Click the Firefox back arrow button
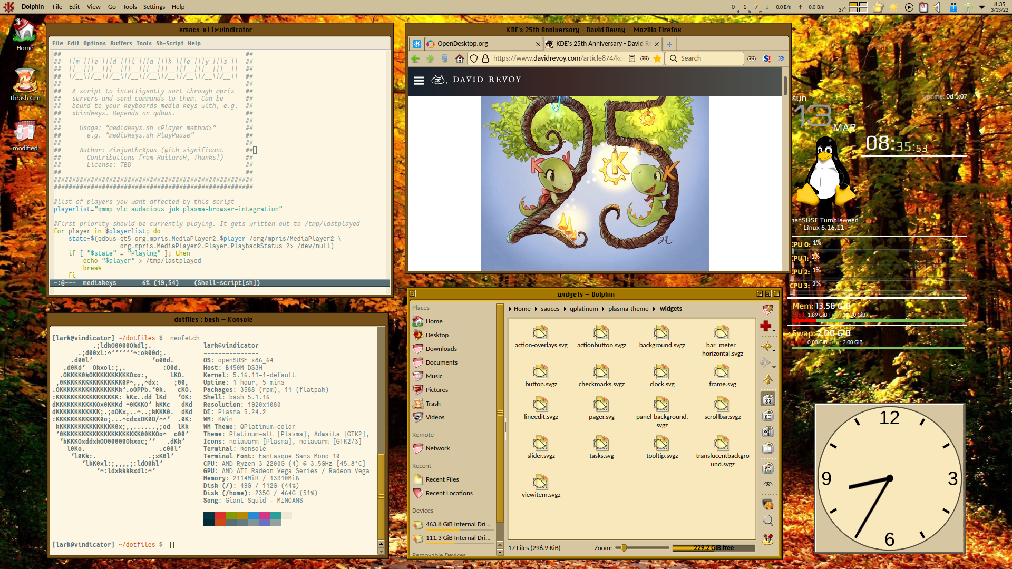The image size is (1012, 569). pyautogui.click(x=415, y=58)
